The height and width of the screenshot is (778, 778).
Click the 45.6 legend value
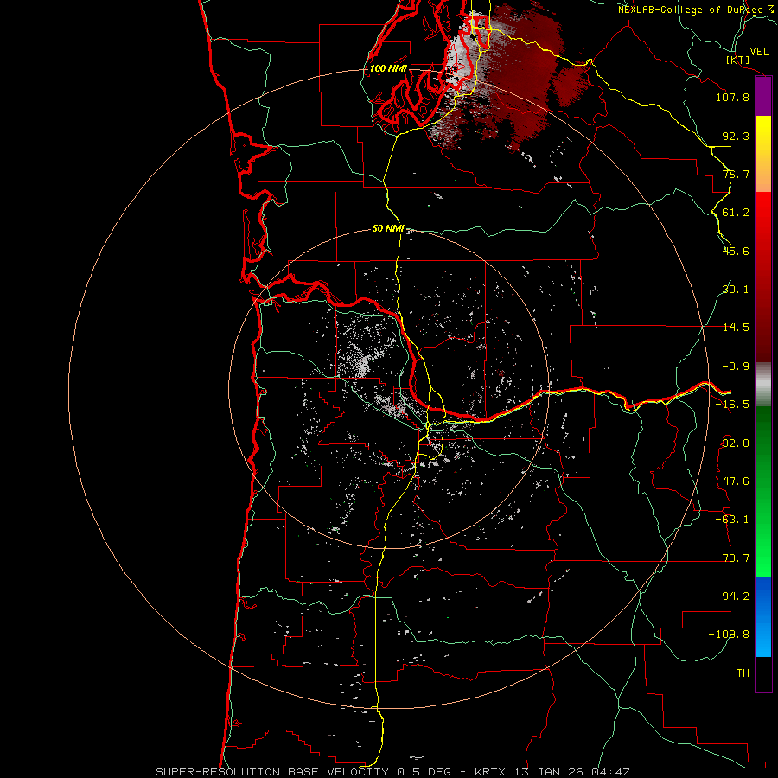pyautogui.click(x=736, y=251)
